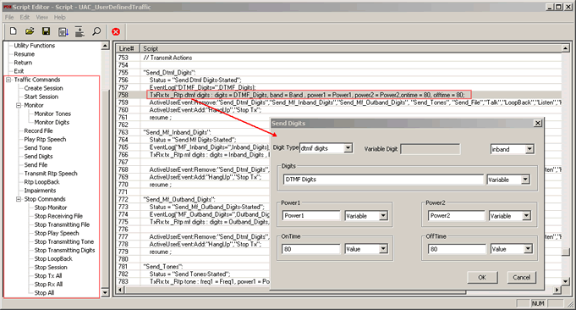Open the inband band dropdown
This screenshot has width=576, height=310.
pyautogui.click(x=529, y=149)
